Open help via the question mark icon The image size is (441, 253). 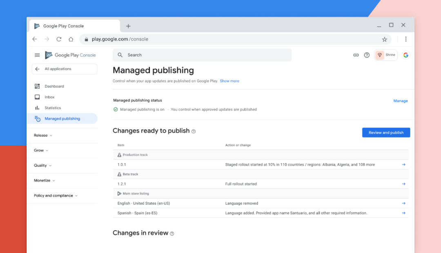[366, 55]
